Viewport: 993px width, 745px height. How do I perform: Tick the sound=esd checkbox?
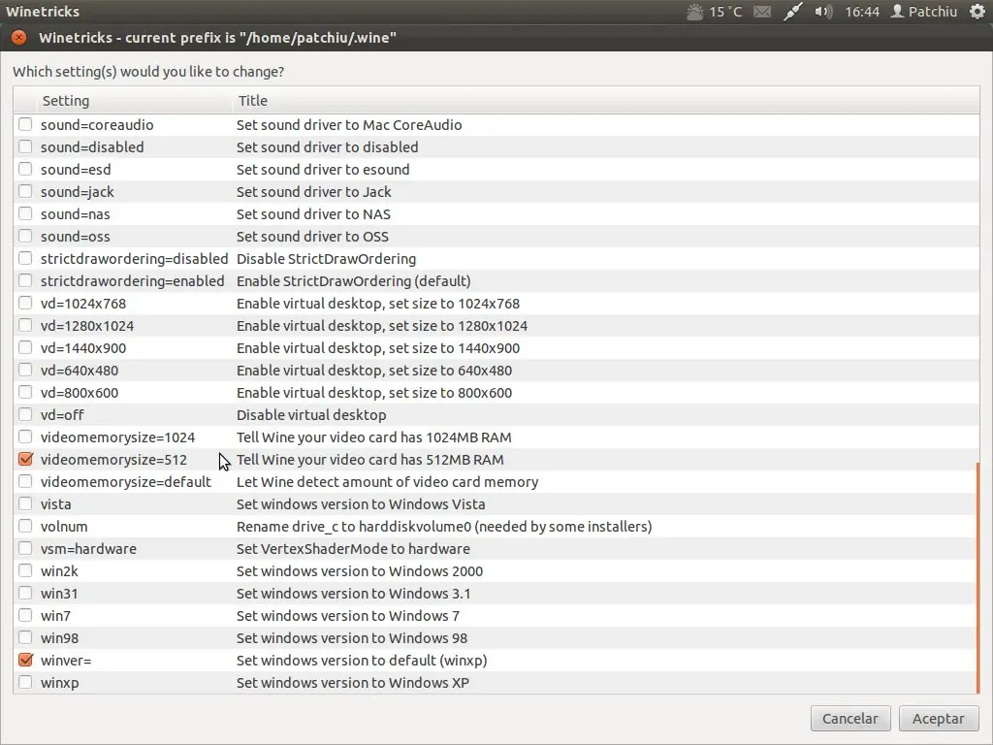25,169
